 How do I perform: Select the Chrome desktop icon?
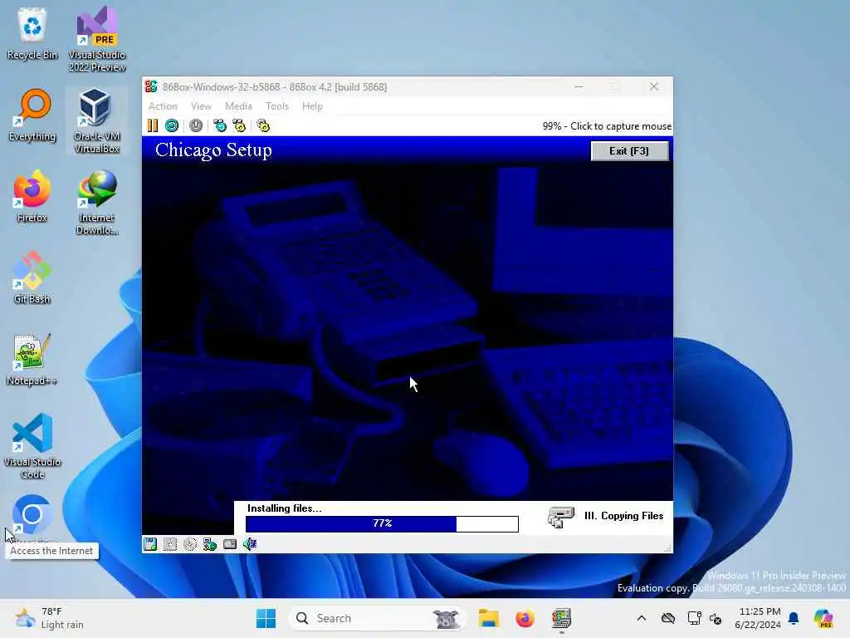point(32,515)
